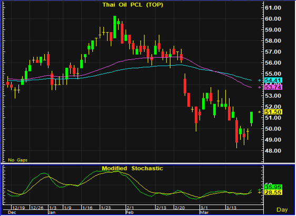Screen dimensions: 296x216
Task: Select the cyan 54.41 moving average value tag
Action: pos(273,80)
